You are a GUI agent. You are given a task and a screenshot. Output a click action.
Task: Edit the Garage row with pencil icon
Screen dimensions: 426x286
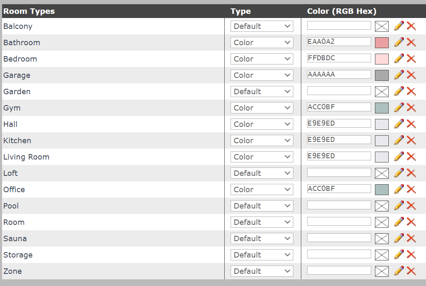coord(399,75)
